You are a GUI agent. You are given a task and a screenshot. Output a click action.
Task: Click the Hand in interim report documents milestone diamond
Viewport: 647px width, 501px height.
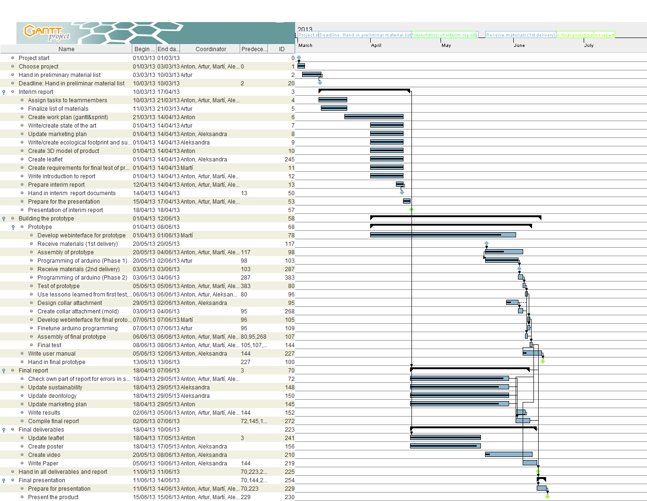402,193
